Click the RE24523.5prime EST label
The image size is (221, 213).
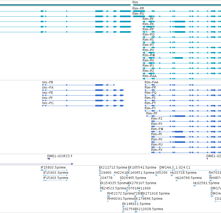[x=113, y=189]
